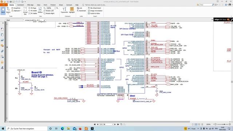Enable facing pages view in status bar
The width and height of the screenshot is (233, 131).
tap(199, 124)
